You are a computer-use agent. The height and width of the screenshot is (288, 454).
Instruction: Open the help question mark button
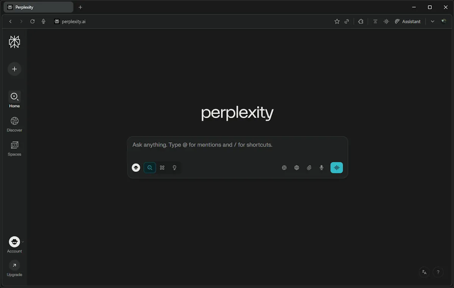click(x=438, y=272)
